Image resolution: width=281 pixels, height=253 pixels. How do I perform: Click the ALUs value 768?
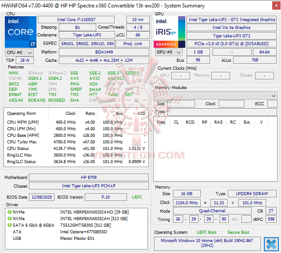click(x=255, y=60)
